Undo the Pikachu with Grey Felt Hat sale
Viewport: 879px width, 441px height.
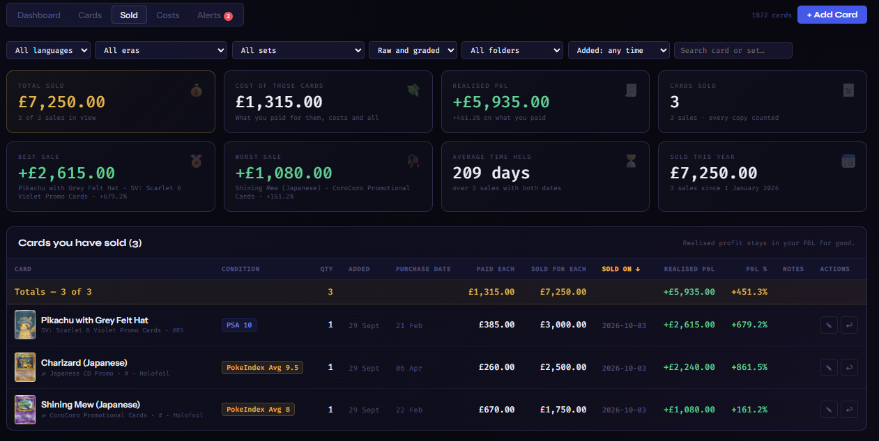tap(849, 325)
